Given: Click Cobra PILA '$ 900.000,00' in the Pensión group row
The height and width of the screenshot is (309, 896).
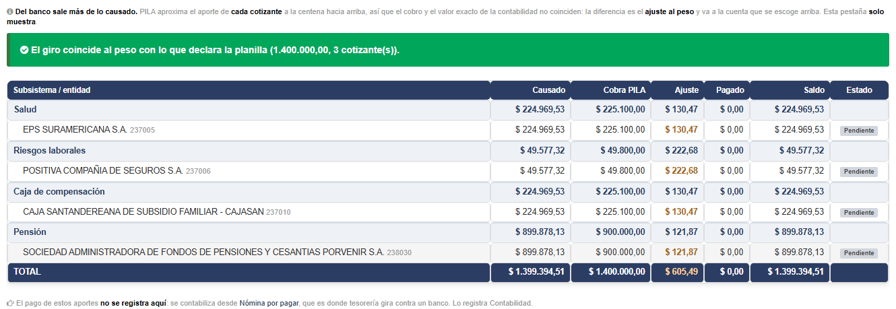Looking at the screenshot, I should 620,232.
